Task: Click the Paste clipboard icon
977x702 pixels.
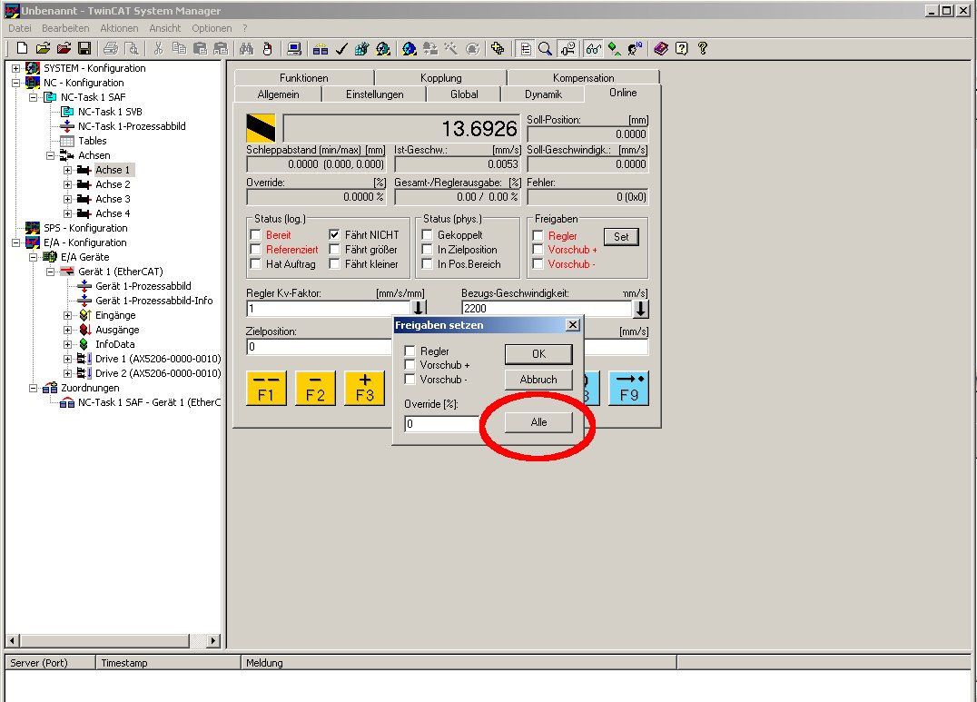Action: [200, 49]
